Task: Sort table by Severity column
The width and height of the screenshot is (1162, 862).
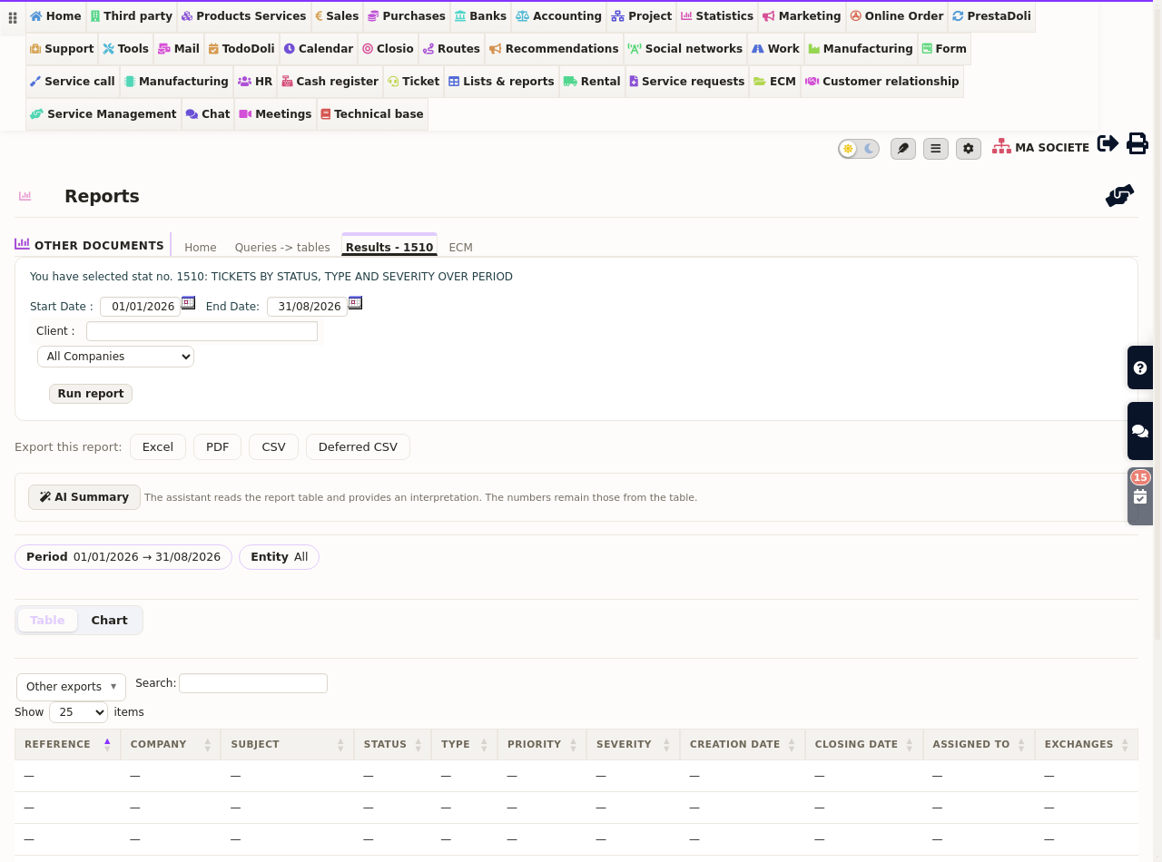Action: click(x=633, y=744)
